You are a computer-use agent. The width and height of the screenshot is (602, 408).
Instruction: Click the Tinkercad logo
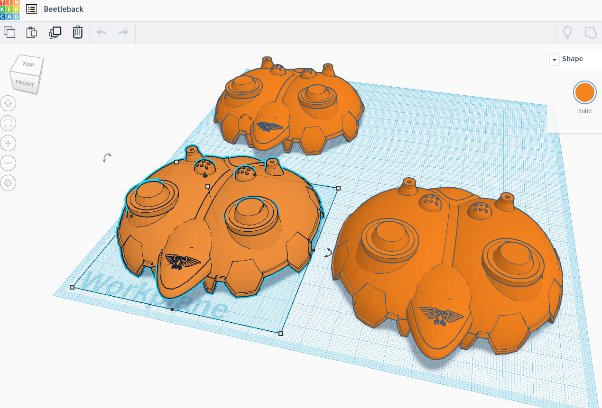(x=10, y=10)
